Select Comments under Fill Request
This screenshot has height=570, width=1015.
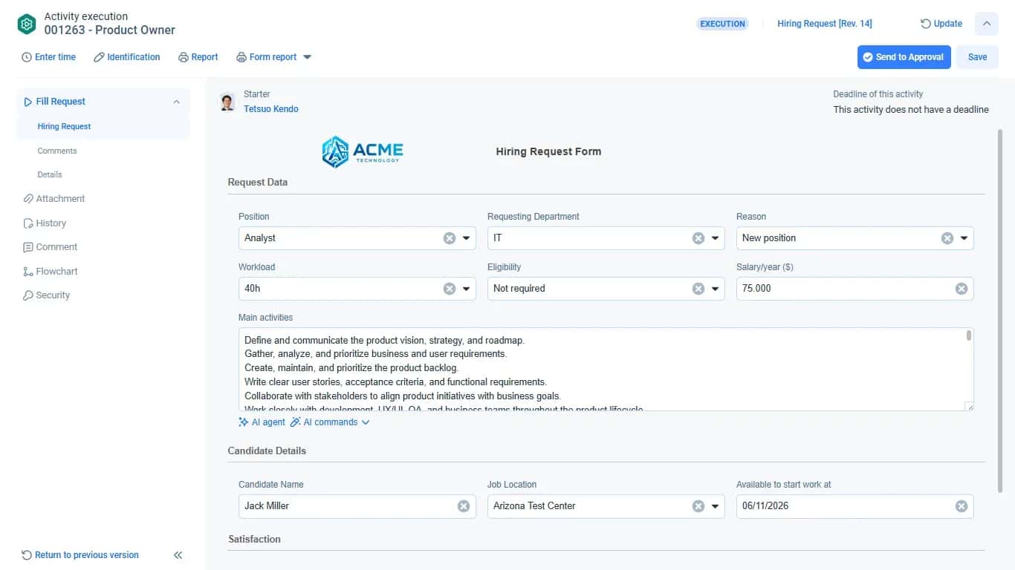[57, 151]
